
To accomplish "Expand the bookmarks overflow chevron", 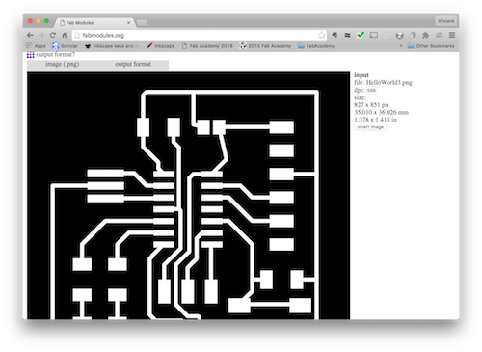I will click(x=401, y=46).
